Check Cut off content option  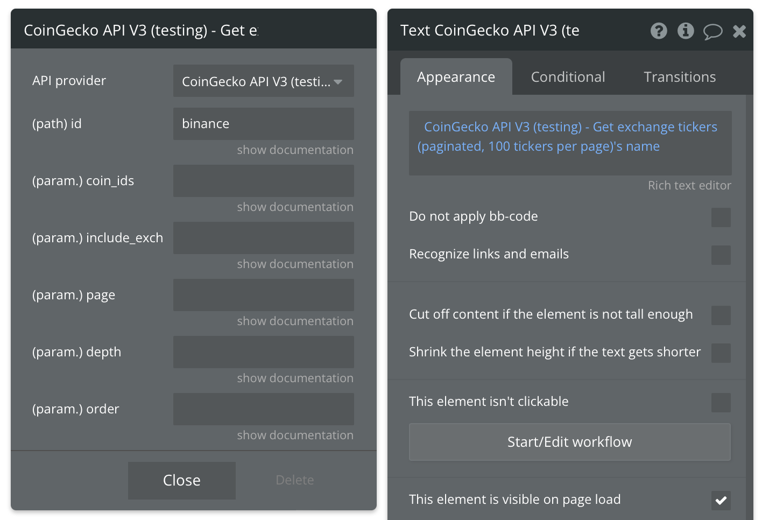[x=721, y=315]
